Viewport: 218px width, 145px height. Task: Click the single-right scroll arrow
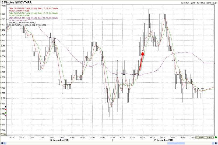(x=213, y=143)
